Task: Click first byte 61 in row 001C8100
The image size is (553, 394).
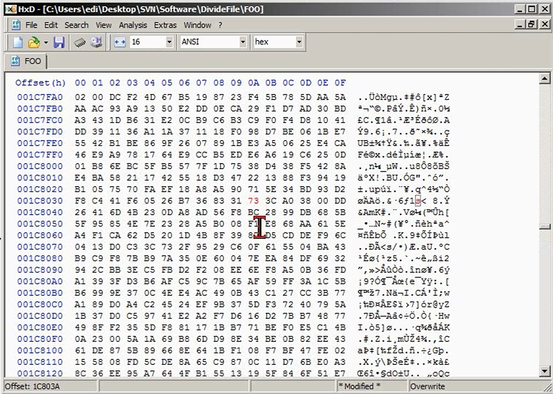Action: (x=80, y=350)
